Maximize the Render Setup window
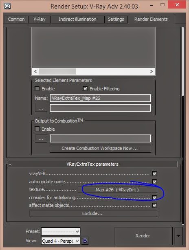 tap(163, 5)
